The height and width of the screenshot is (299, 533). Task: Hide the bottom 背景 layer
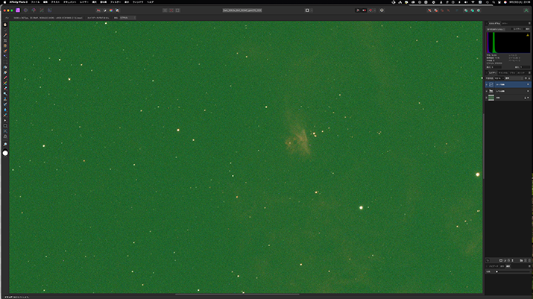point(528,97)
